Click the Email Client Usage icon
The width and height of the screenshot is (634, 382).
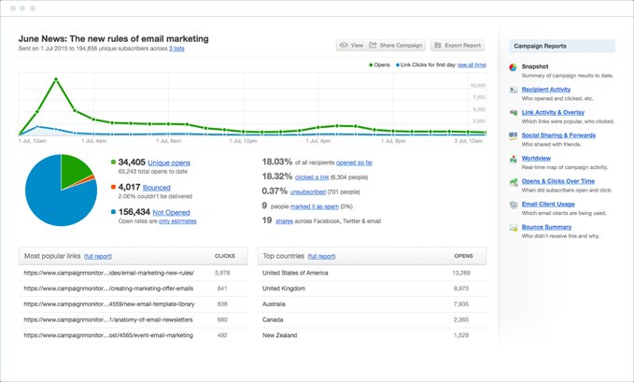tap(514, 204)
